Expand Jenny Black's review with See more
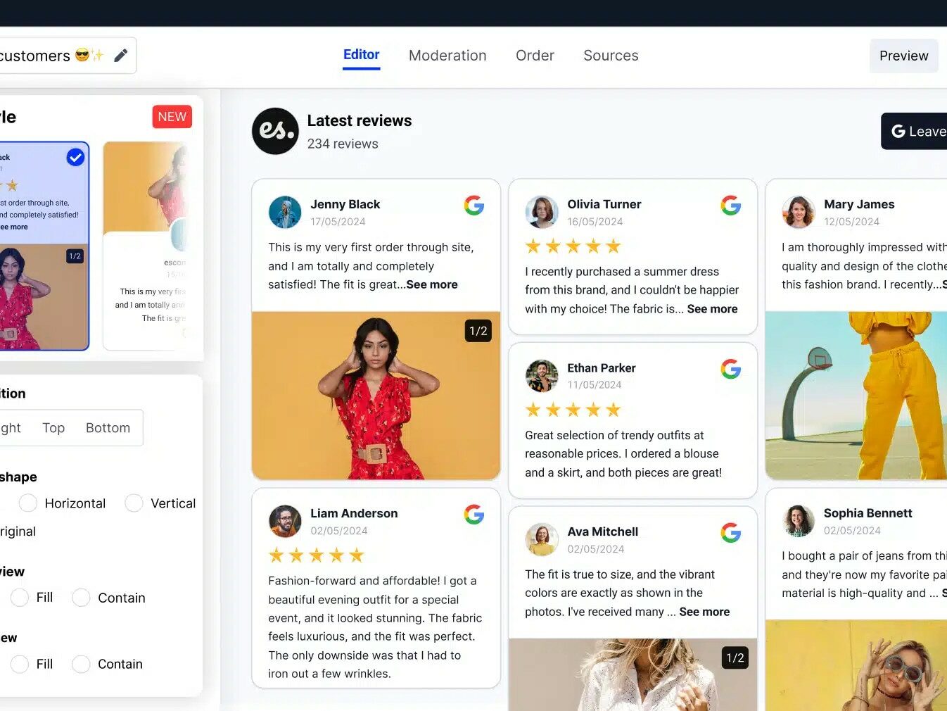This screenshot has width=947, height=711. [431, 284]
